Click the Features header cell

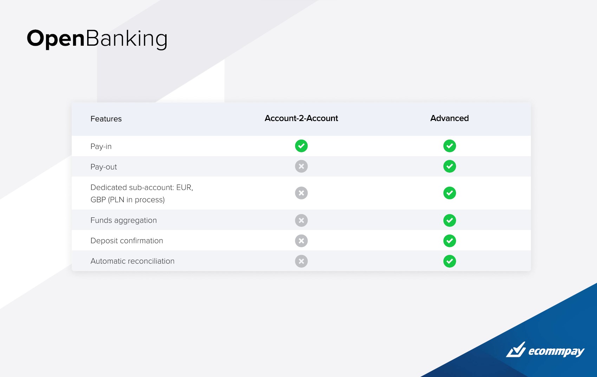[106, 119]
